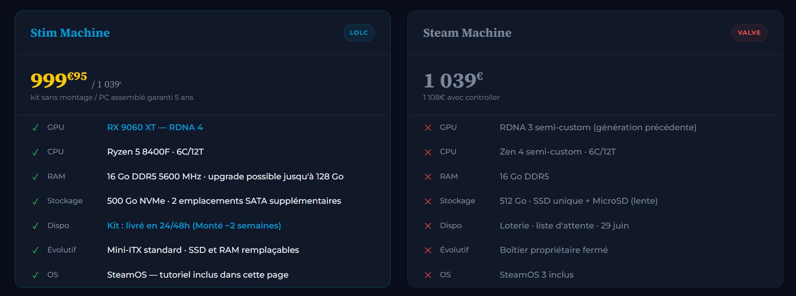Click the GPU label in Stim Machine card
The image size is (796, 296).
(x=55, y=127)
